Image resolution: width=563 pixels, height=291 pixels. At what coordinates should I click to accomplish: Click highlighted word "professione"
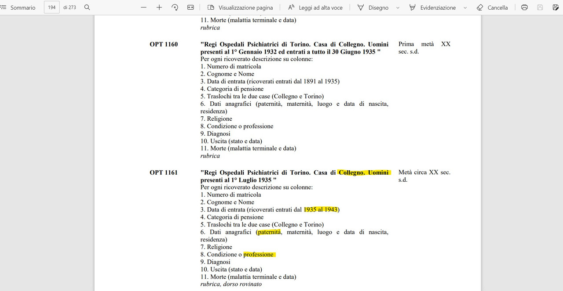point(259,254)
